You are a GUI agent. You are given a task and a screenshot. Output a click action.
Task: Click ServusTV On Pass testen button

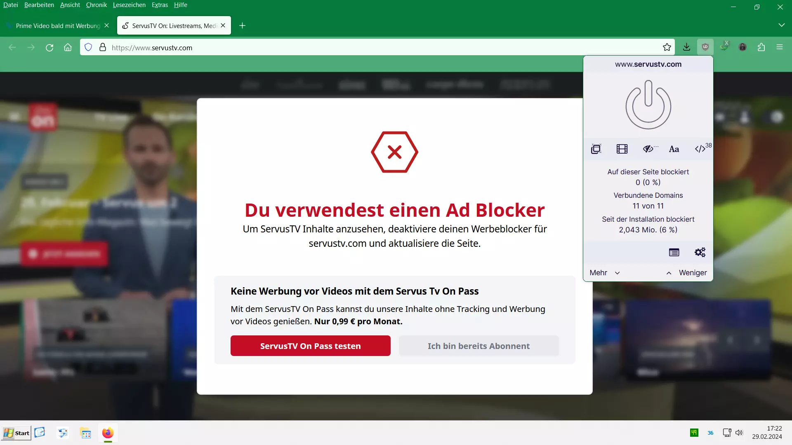point(310,346)
